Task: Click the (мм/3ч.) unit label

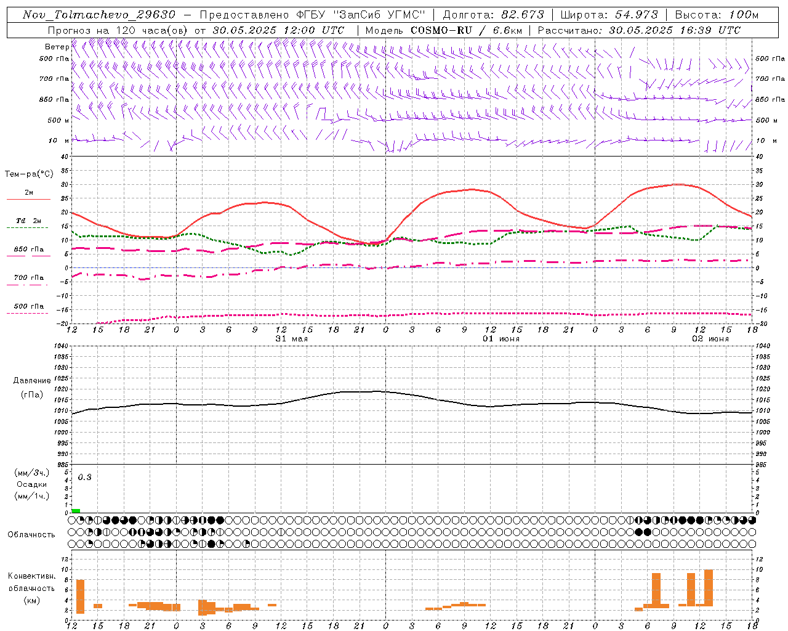Action: click(x=32, y=473)
